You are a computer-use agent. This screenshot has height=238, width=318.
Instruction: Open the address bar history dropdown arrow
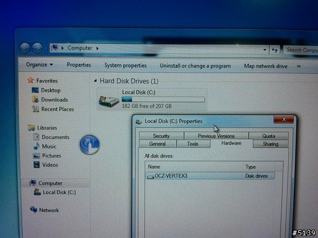click(x=264, y=50)
